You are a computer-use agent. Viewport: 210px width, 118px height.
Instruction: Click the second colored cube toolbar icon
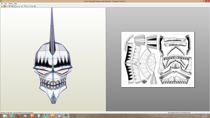[12, 6]
